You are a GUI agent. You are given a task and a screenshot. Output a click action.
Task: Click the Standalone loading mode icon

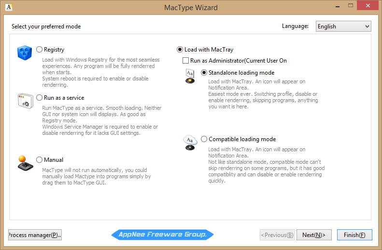(x=190, y=76)
